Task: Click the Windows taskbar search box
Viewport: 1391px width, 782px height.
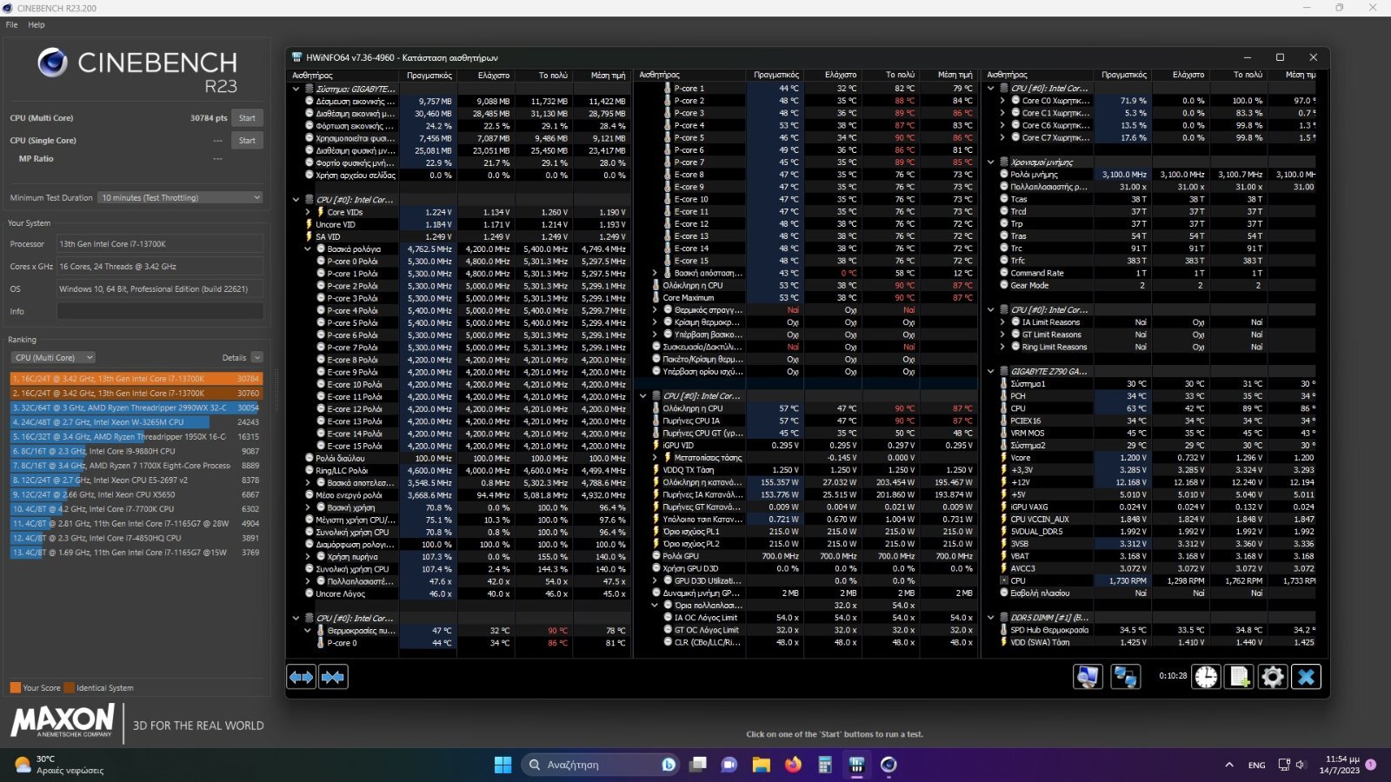Action: click(x=600, y=765)
